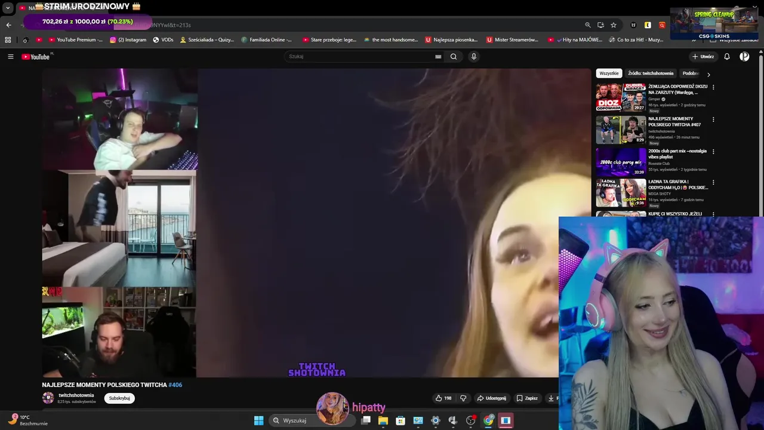Open more options for Twitcha #407 video
Screen dimensions: 764x430
pyautogui.click(x=713, y=119)
